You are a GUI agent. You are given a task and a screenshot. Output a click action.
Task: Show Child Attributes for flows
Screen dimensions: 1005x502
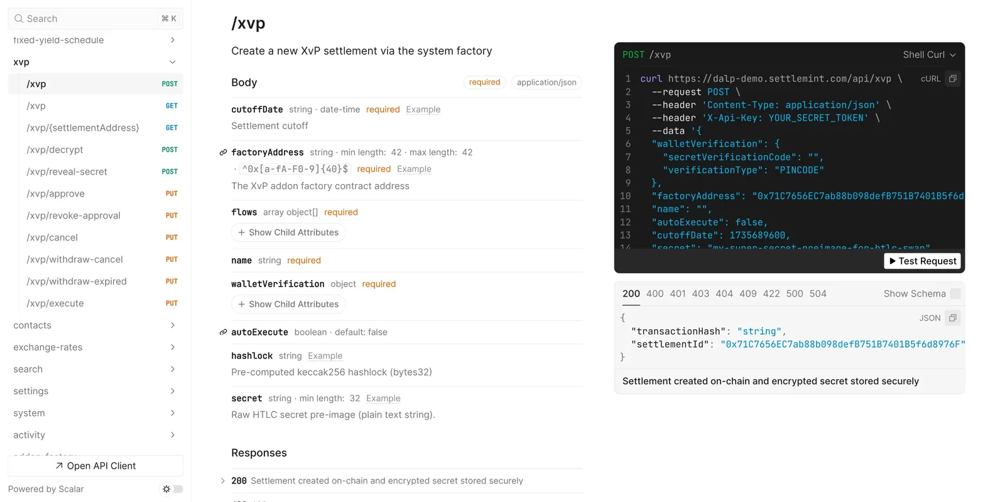[x=288, y=232]
